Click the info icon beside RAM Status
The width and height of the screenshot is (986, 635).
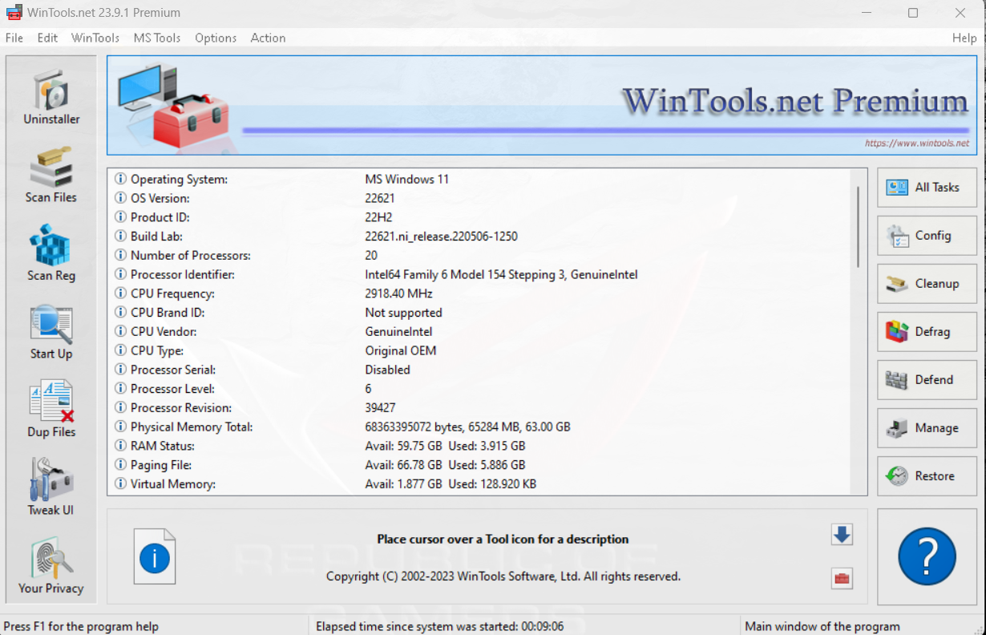[x=121, y=446]
